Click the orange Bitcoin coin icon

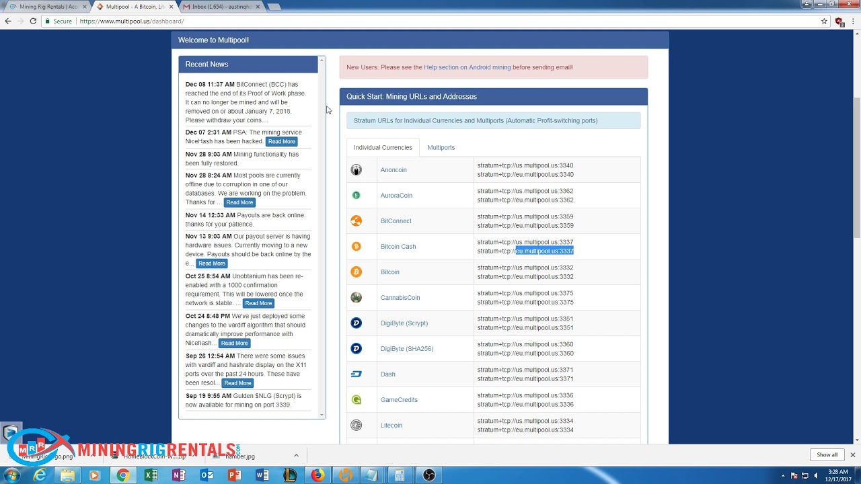tap(357, 272)
